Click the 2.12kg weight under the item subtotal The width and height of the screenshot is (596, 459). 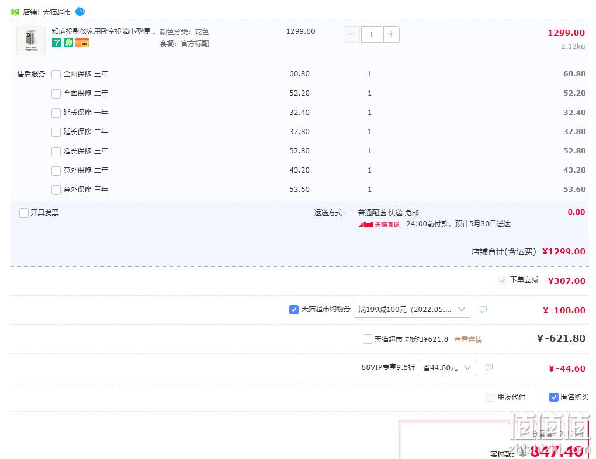[573, 46]
